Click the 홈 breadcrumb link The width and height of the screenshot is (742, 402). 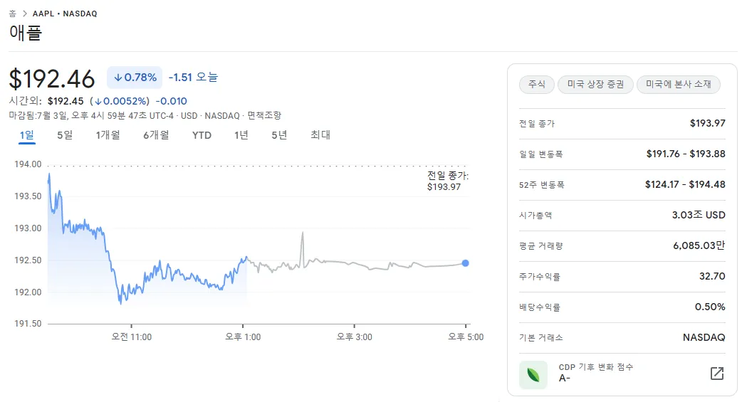12,14
